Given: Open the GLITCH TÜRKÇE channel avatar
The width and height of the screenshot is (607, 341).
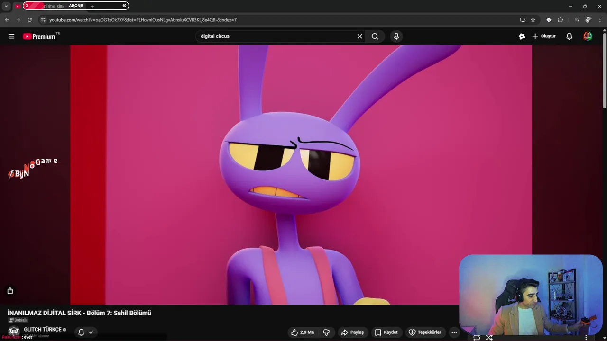Looking at the screenshot, I should (x=14, y=332).
